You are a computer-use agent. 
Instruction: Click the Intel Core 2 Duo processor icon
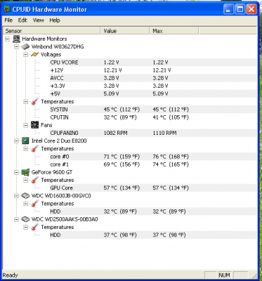click(x=25, y=140)
